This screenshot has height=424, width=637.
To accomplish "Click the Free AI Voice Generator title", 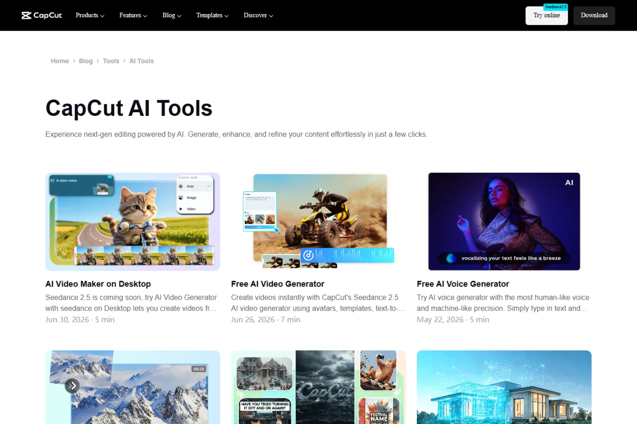I will 463,284.
